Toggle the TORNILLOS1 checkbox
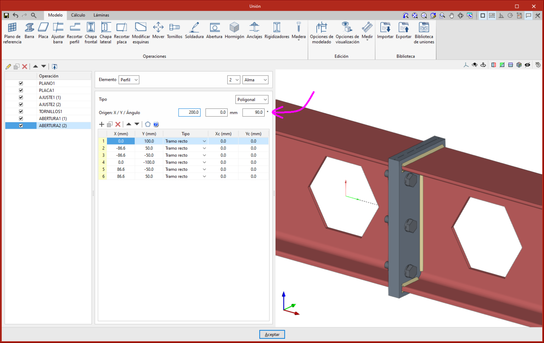Image resolution: width=544 pixels, height=343 pixels. tap(21, 112)
